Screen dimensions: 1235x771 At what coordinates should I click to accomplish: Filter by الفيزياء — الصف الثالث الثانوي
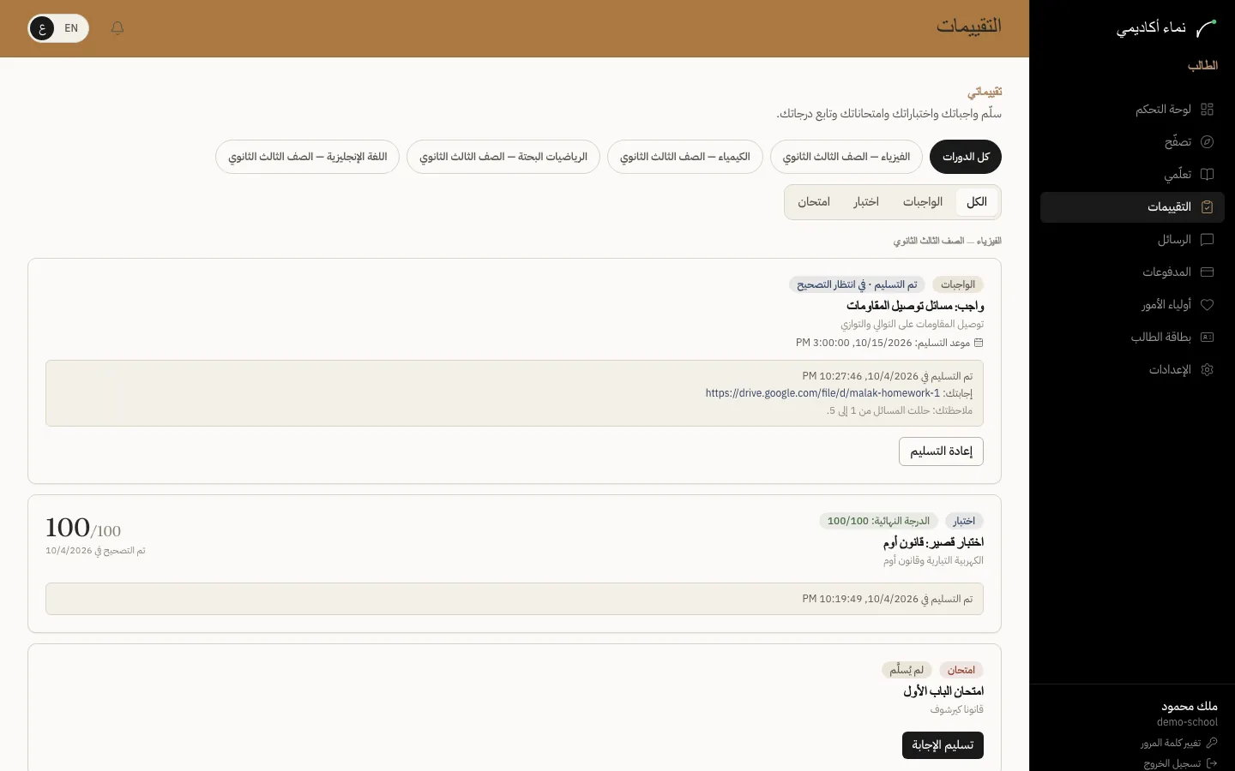pos(846,157)
